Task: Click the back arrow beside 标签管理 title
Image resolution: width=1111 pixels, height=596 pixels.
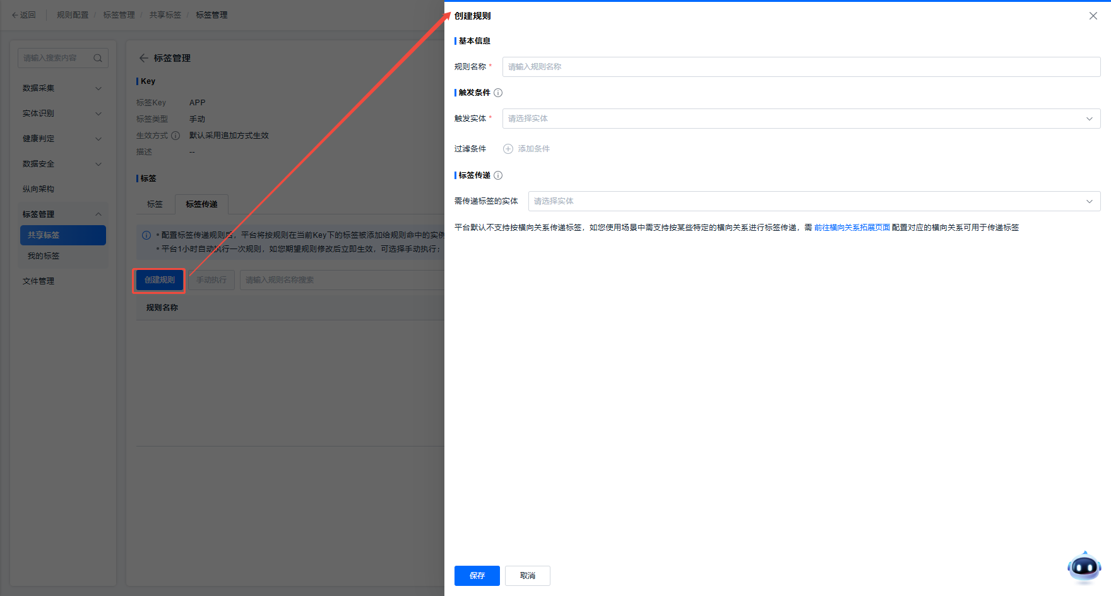Action: (x=143, y=58)
